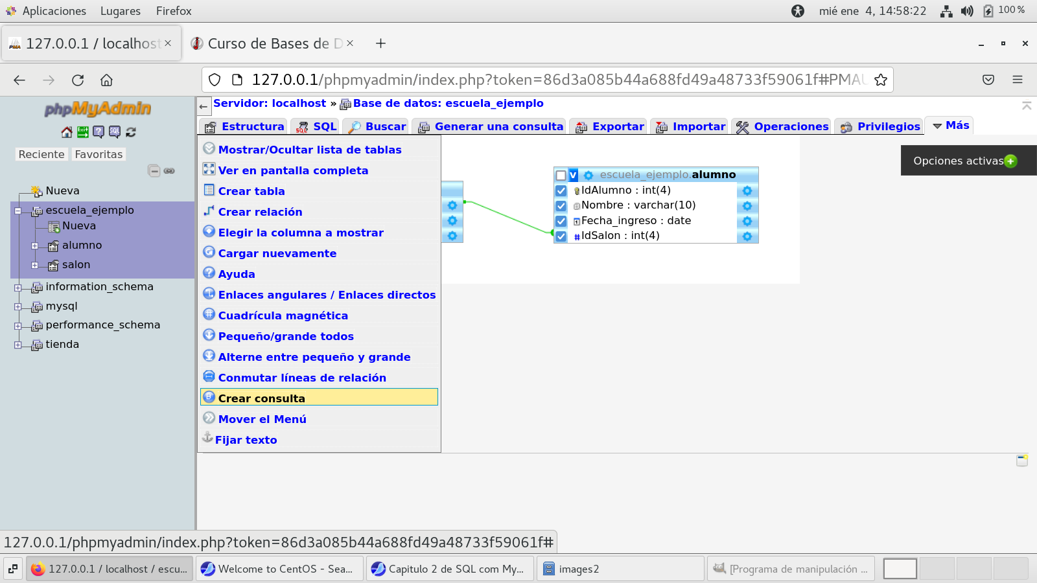This screenshot has height=583, width=1037.
Task: Click the gear icon in alumno table header
Action: click(588, 176)
